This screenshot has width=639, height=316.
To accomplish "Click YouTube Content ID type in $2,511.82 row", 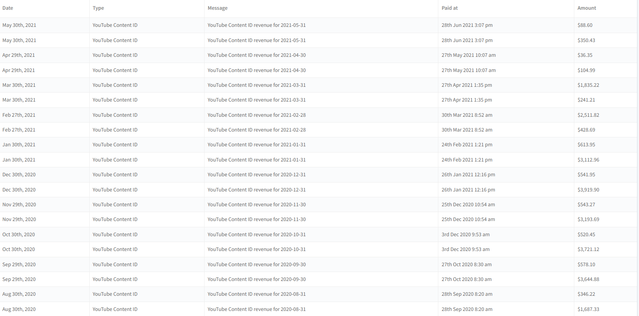I will 115,115.
